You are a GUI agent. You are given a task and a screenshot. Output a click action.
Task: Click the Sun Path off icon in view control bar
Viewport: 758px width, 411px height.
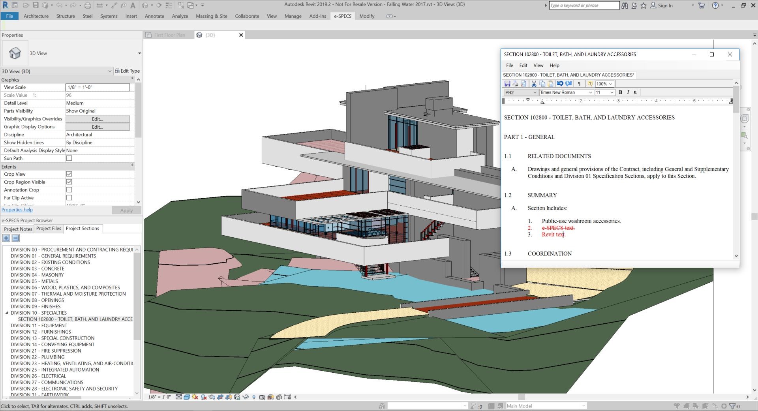tap(195, 397)
